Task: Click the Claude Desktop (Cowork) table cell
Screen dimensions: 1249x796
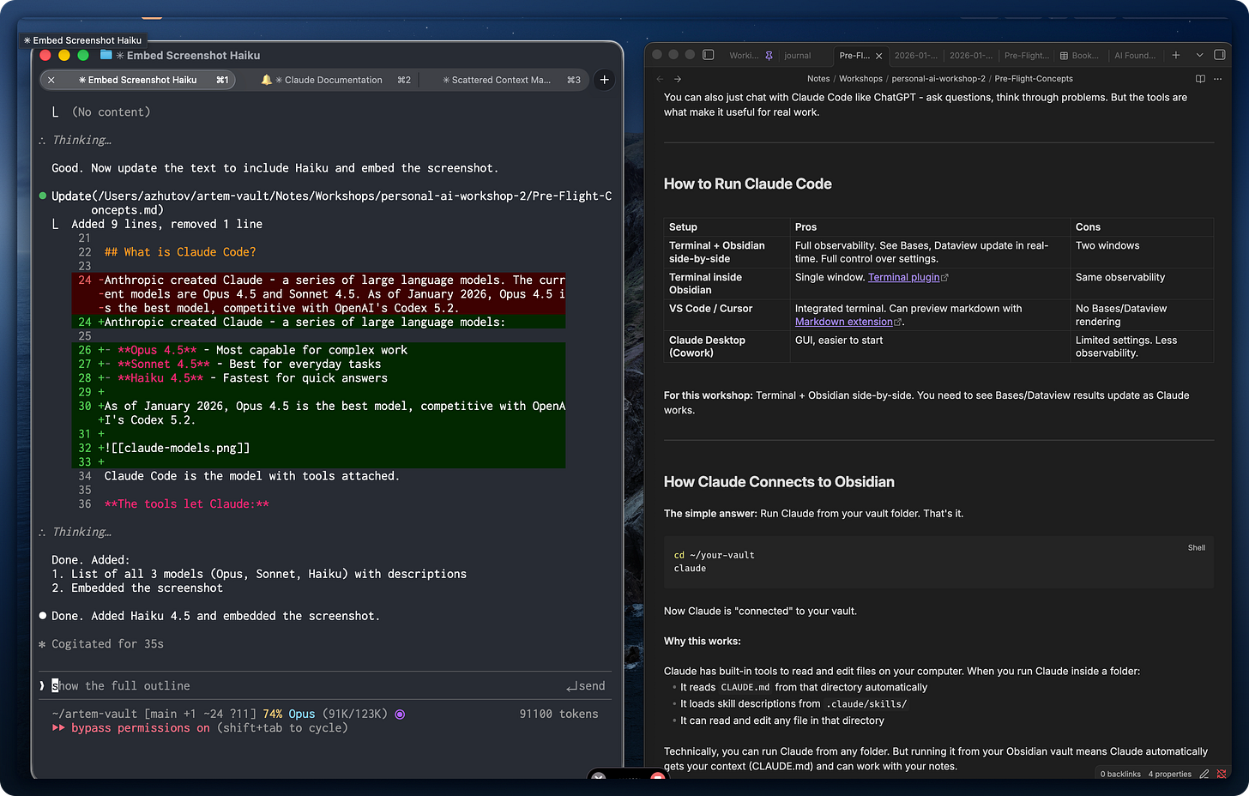Action: 727,347
